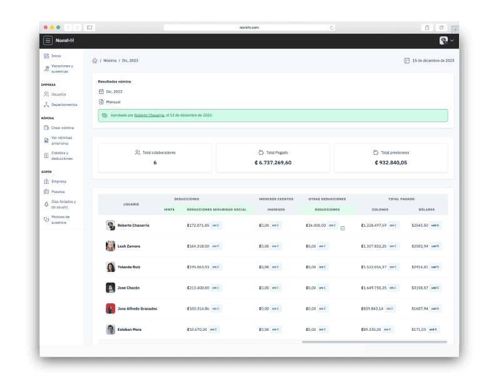501x376 pixels.
Task: Open the Usuarios sidebar item
Action: (x=58, y=94)
